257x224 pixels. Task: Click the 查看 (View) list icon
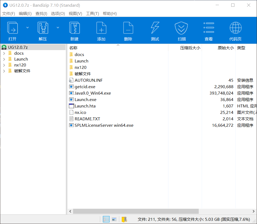tap(209, 28)
